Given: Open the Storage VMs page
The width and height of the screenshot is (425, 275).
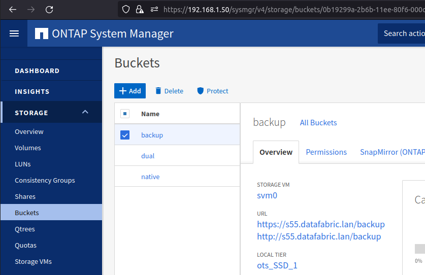Looking at the screenshot, I should pyautogui.click(x=33, y=262).
